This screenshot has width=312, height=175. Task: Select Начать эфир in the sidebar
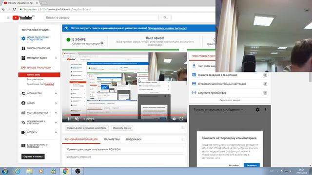pos(39,75)
